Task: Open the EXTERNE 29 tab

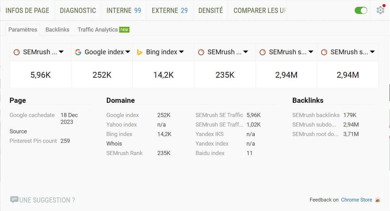Action: tap(170, 11)
